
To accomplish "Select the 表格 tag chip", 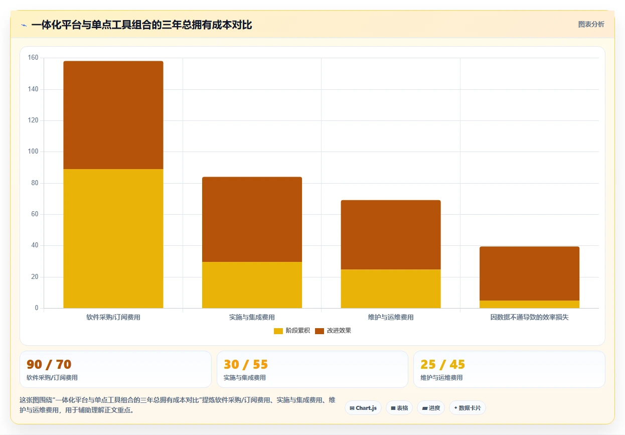I will (399, 408).
